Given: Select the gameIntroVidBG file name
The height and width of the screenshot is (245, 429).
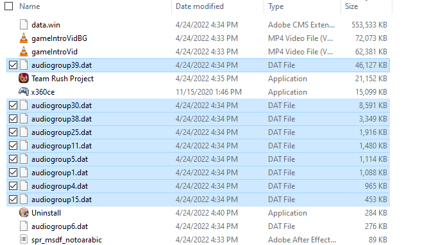Looking at the screenshot, I should (60, 38).
